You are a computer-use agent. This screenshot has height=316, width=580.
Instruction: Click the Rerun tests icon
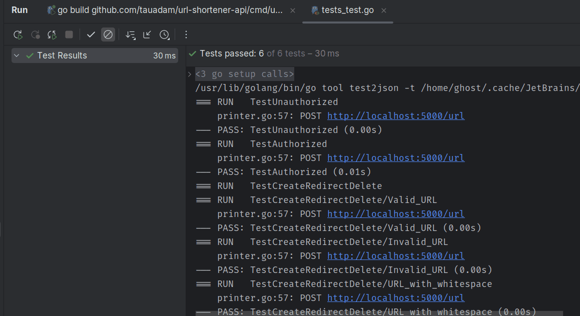tap(18, 34)
